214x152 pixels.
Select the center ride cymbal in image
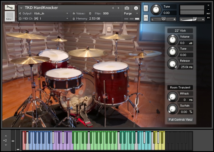click(88, 53)
